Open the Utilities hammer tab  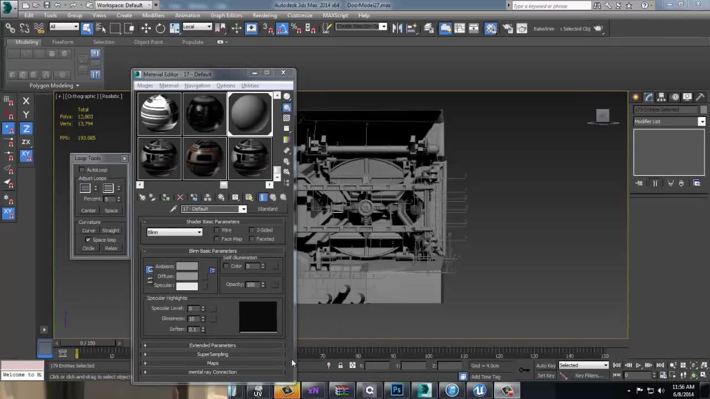(700, 97)
